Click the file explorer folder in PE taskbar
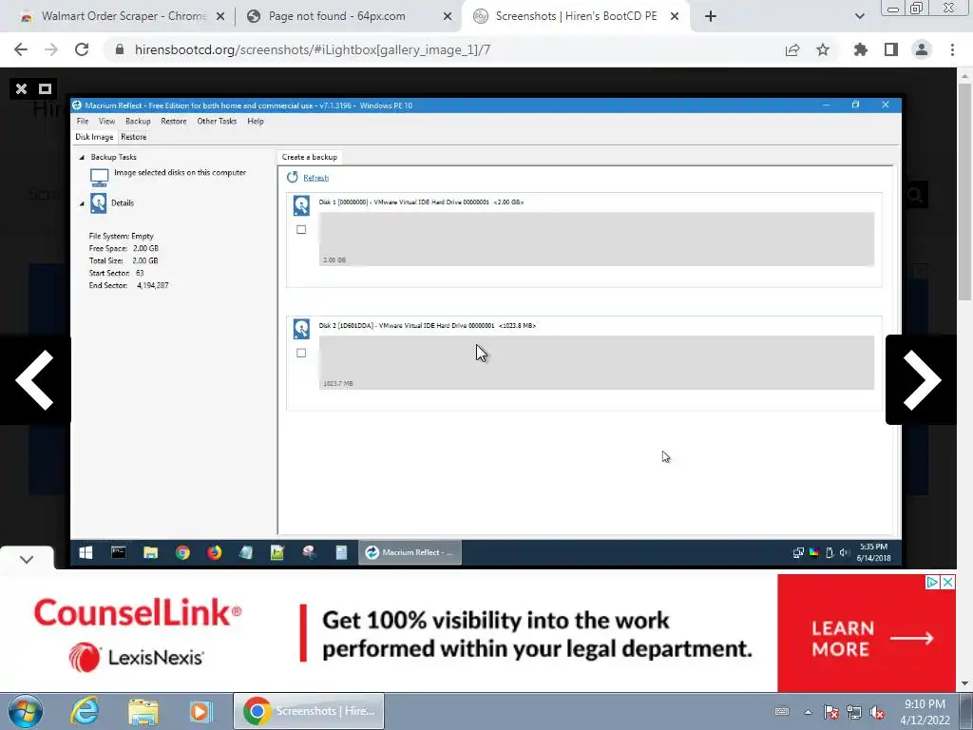 [x=150, y=552]
